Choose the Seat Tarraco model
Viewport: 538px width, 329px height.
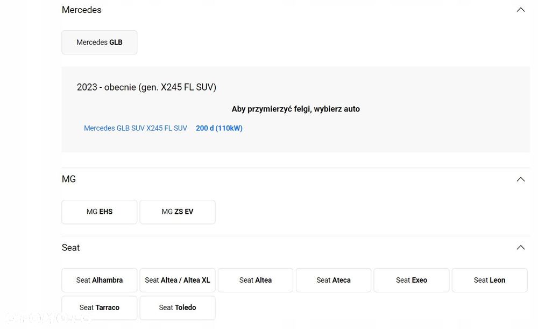coord(100,308)
